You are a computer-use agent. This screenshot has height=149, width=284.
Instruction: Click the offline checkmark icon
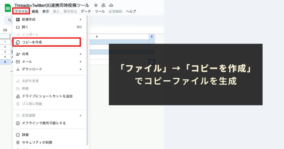click(18, 123)
